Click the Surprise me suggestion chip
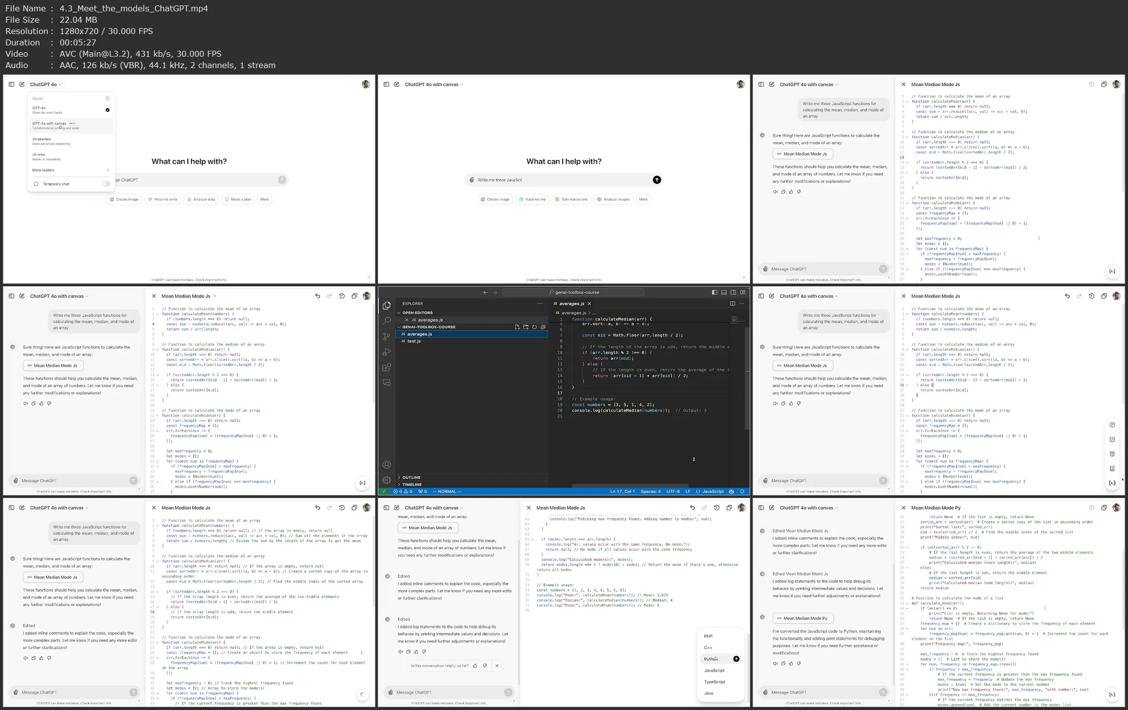The height and width of the screenshot is (710, 1128). 533,199
